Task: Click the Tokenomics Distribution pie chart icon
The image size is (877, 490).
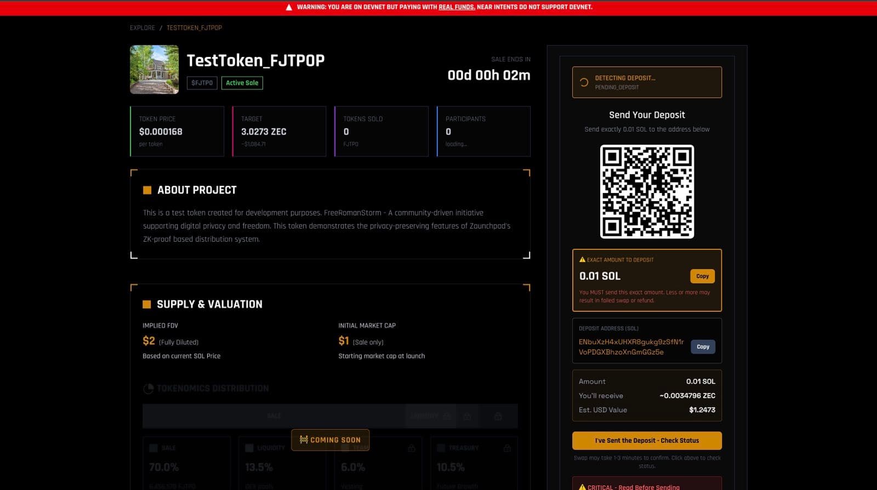Action: (x=148, y=389)
